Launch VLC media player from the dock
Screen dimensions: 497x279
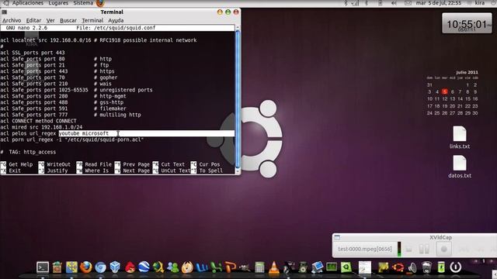click(x=274, y=267)
